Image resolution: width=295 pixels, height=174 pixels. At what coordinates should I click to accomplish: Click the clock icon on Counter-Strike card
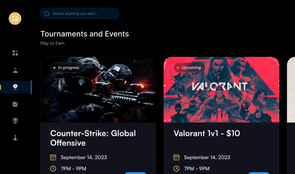tap(53, 168)
